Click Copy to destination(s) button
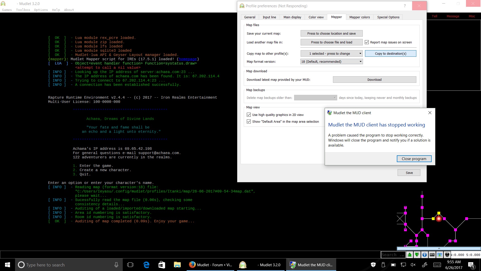The image size is (481, 271). tap(391, 53)
